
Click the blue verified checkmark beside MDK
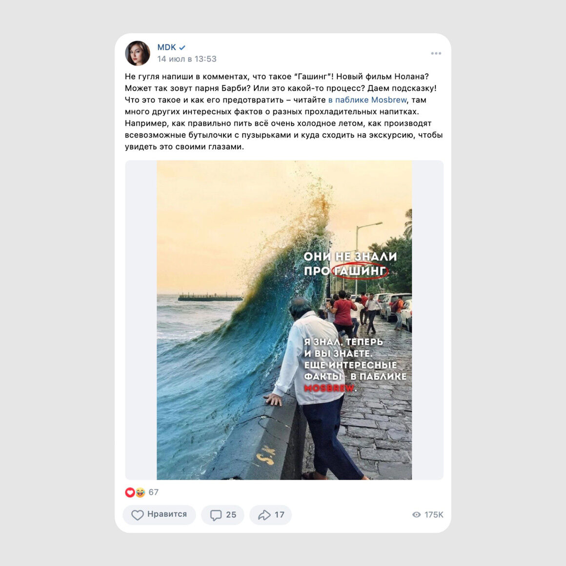tap(182, 48)
